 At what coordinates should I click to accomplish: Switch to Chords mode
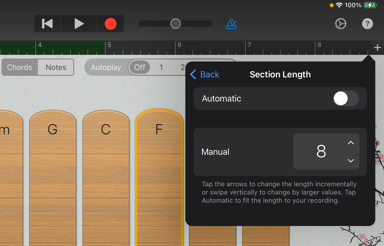20,67
